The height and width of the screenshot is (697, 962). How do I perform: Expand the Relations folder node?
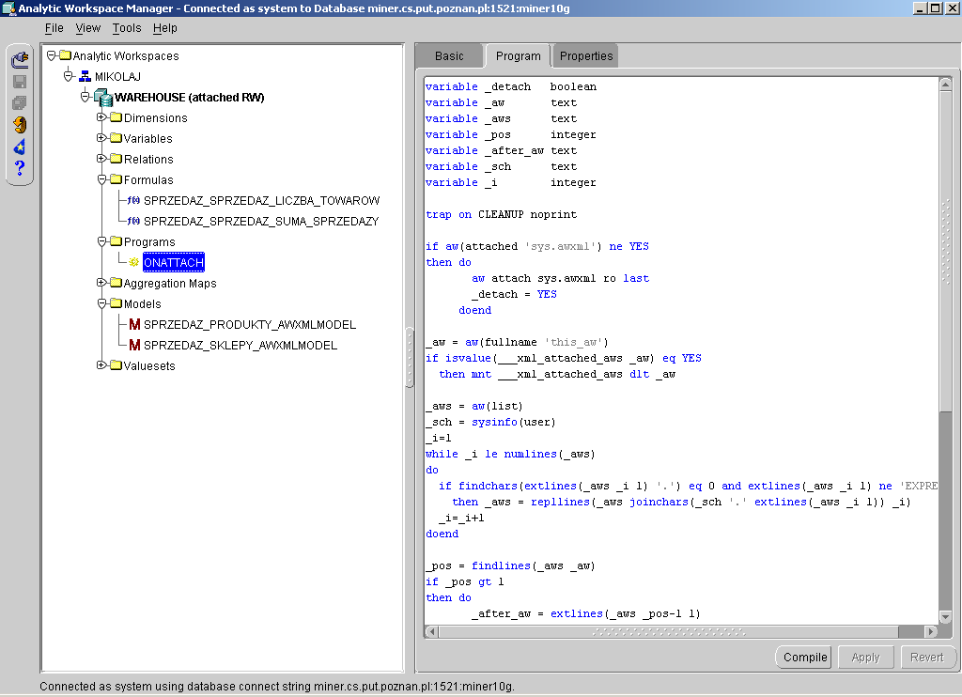coord(101,159)
